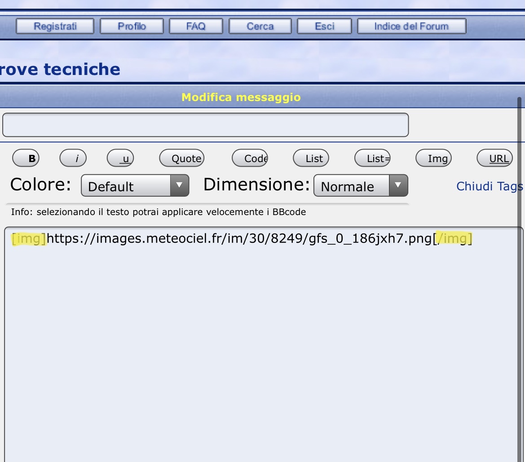Open the Dimensione dropdown showing Normale
Viewport: 525px width, 462px height.
361,185
